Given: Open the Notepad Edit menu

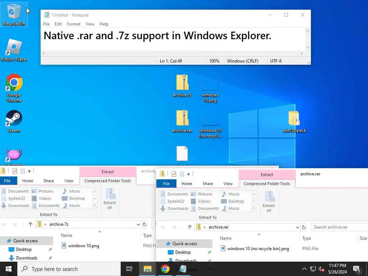Looking at the screenshot, I should tap(58, 24).
